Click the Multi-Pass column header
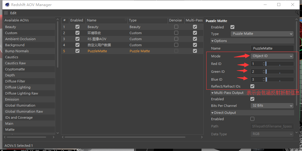Viewport: 302px width, 151px height. [x=194, y=20]
